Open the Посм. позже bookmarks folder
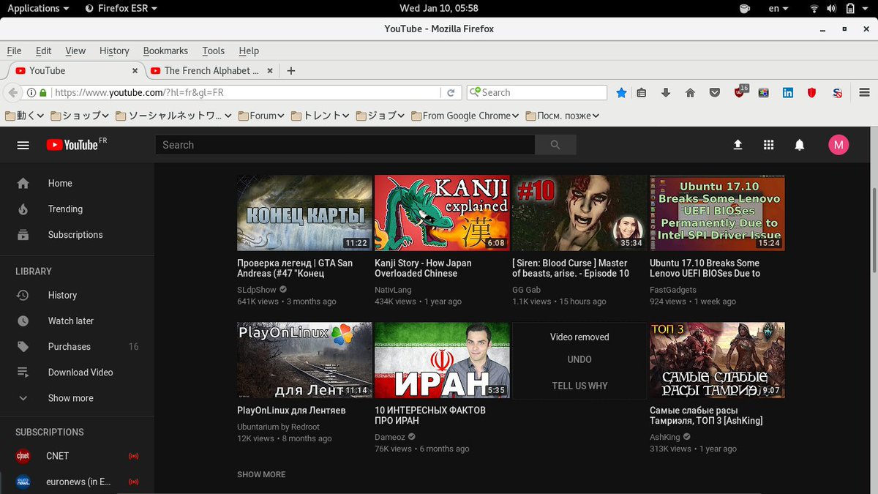Screen dimensions: 878x494 [x=562, y=116]
